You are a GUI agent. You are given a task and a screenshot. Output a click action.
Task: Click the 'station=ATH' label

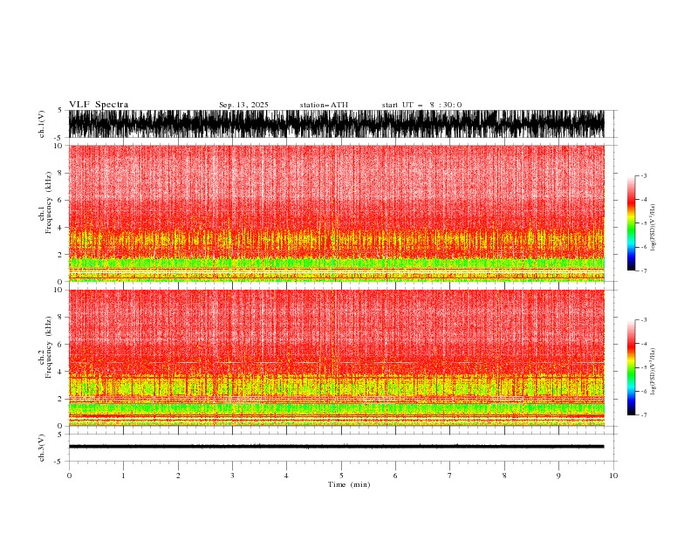pos(324,105)
